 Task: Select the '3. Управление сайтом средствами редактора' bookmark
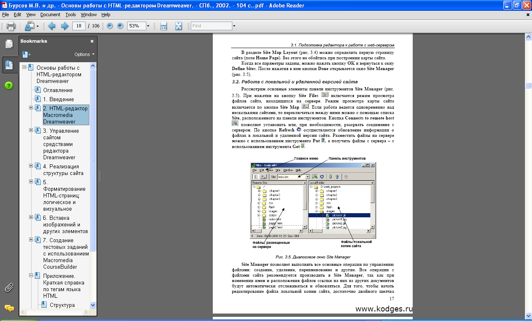pyautogui.click(x=61, y=144)
